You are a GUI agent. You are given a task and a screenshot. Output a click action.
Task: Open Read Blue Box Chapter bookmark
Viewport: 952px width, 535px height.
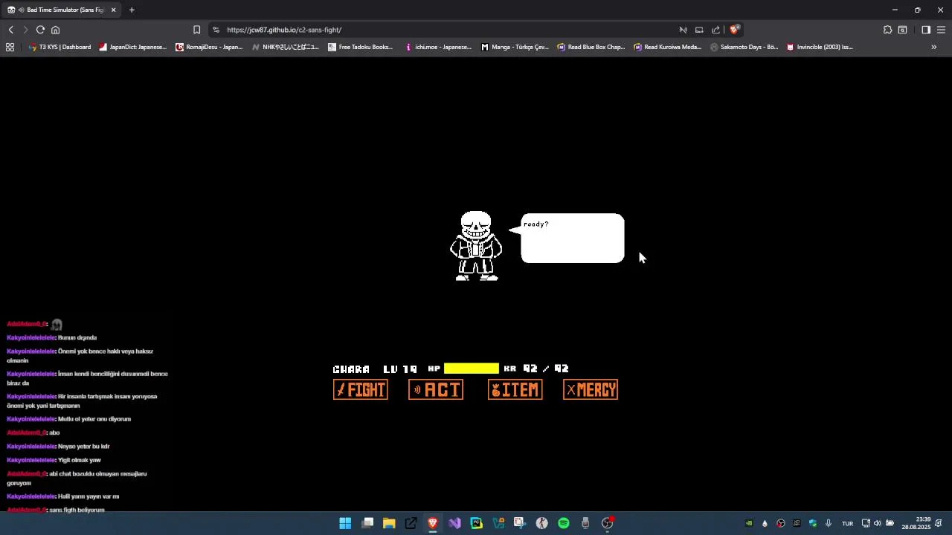(591, 47)
